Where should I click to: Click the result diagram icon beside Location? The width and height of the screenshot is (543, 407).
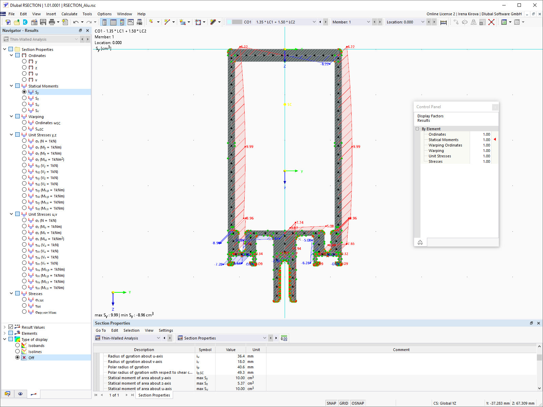click(x=444, y=22)
